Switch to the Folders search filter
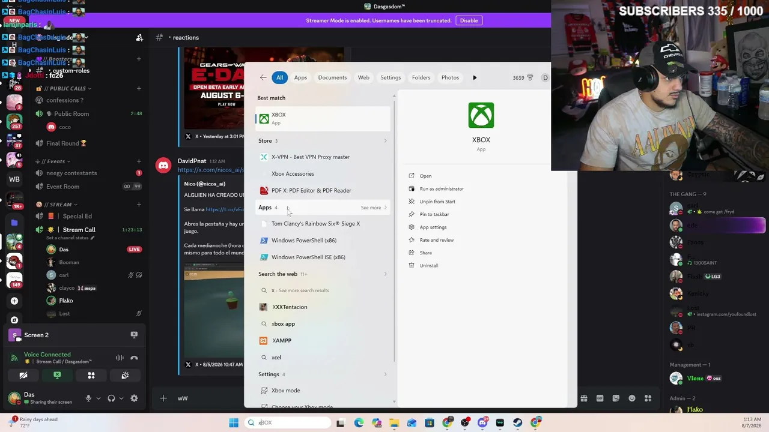Image resolution: width=769 pixels, height=432 pixels. [x=421, y=77]
